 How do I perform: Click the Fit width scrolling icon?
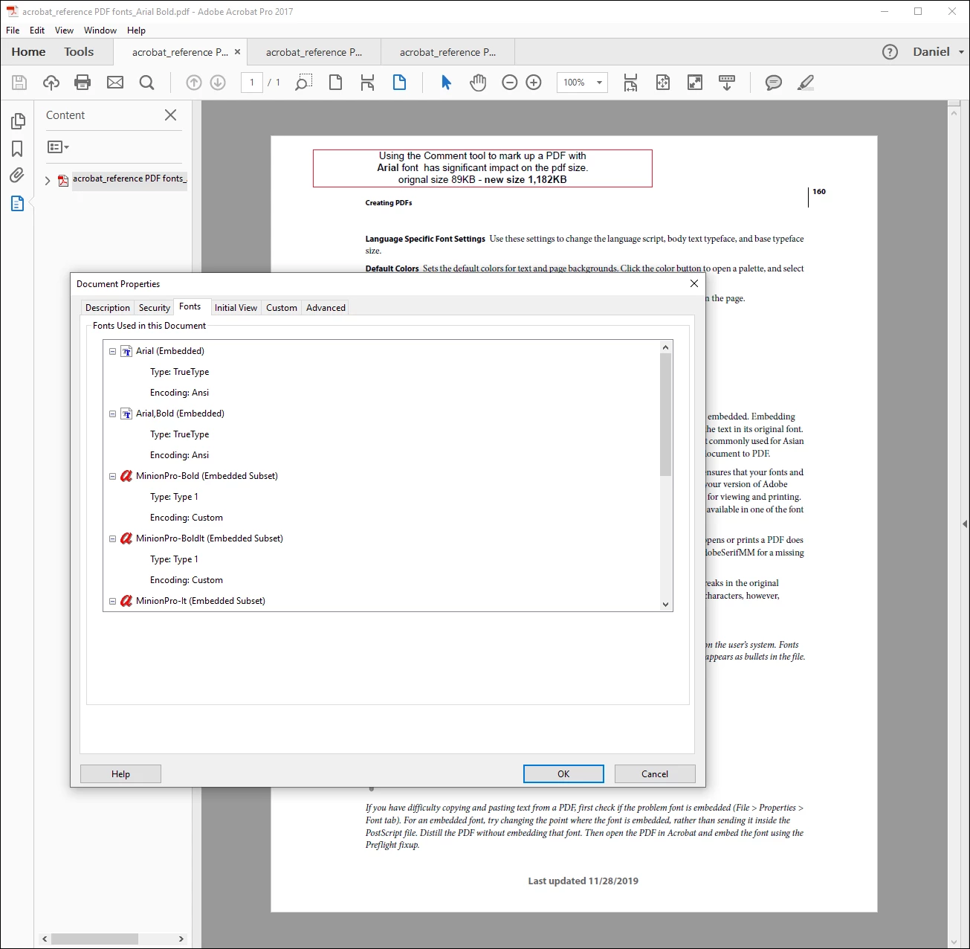pos(630,83)
